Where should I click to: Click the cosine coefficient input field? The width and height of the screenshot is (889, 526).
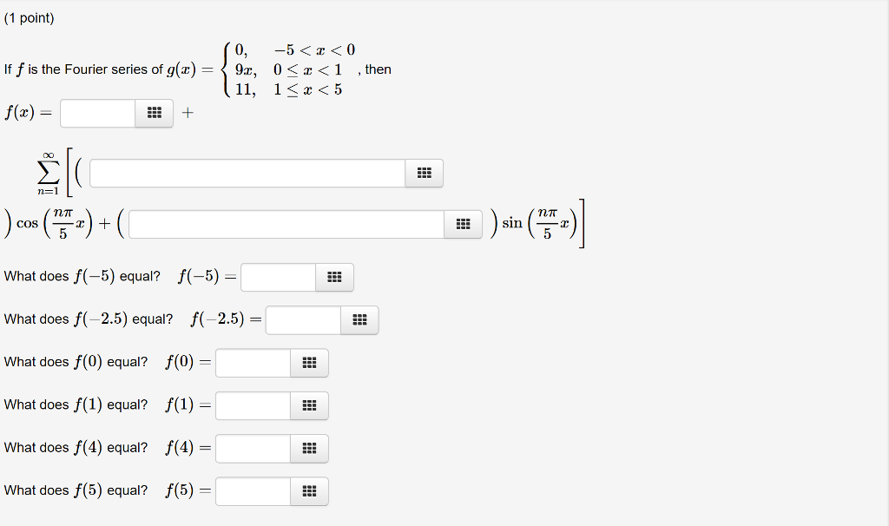click(247, 173)
